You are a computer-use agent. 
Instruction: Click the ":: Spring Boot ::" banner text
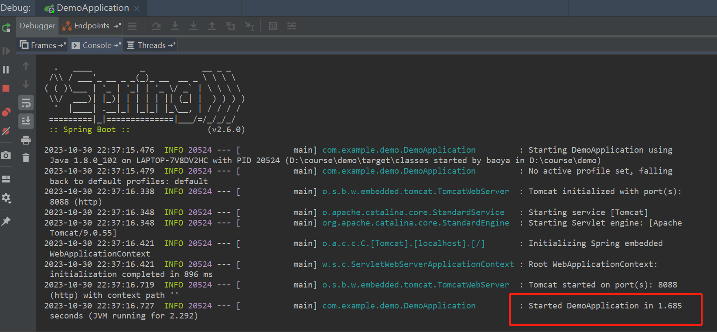click(89, 130)
